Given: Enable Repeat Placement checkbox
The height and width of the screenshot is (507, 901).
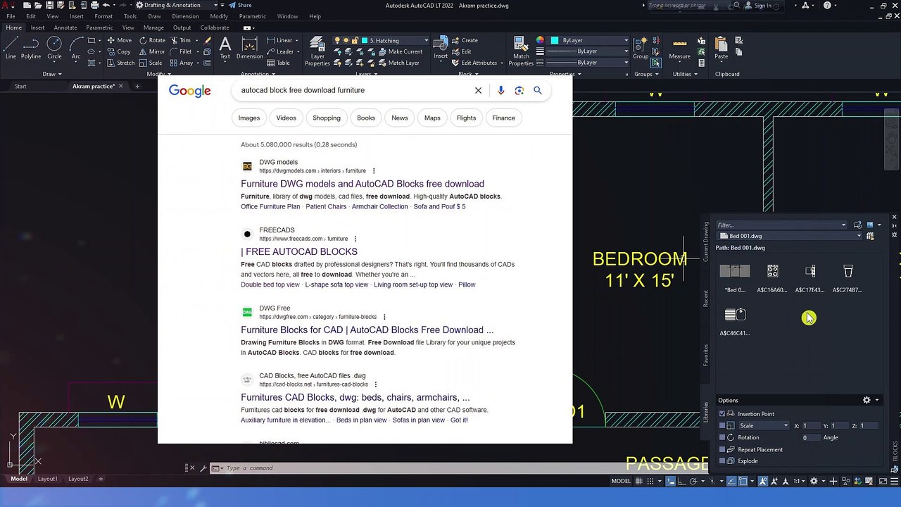Looking at the screenshot, I should (x=722, y=449).
